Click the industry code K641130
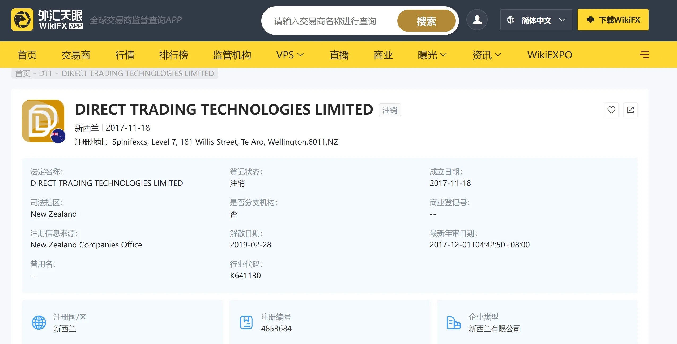 pyautogui.click(x=245, y=275)
